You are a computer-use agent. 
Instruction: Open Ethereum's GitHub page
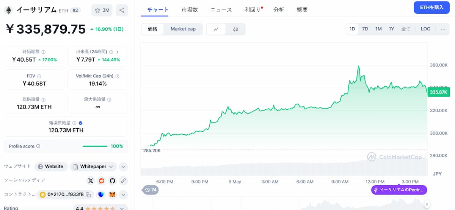(x=112, y=180)
